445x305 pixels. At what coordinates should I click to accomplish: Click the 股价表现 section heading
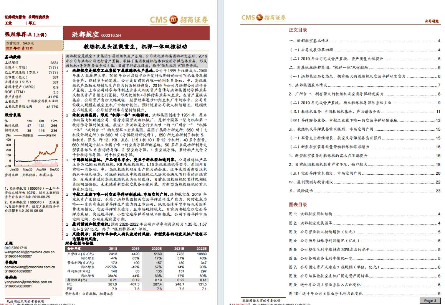(13, 115)
